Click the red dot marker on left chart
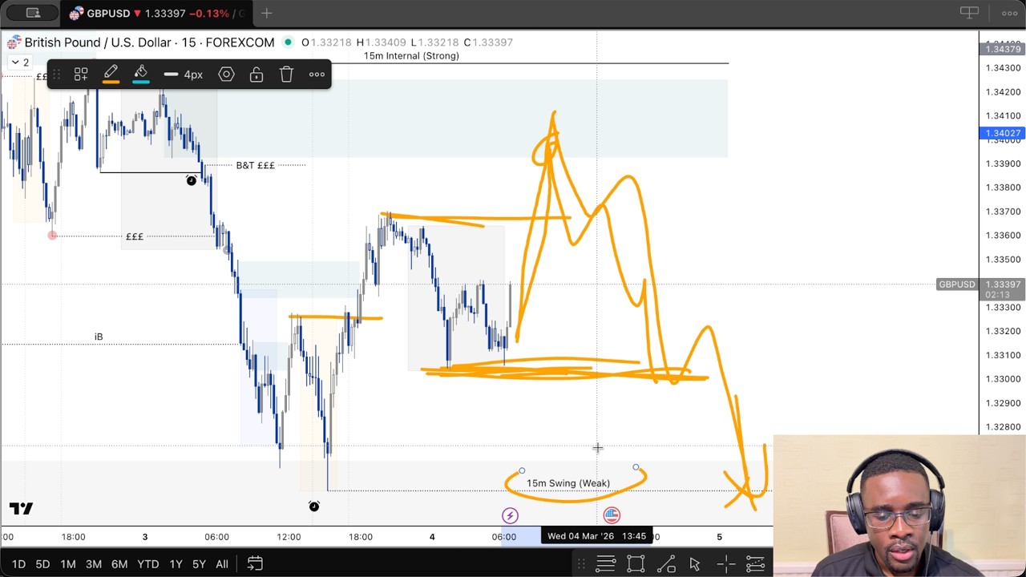Screen dimensions: 1026x577 point(52,236)
